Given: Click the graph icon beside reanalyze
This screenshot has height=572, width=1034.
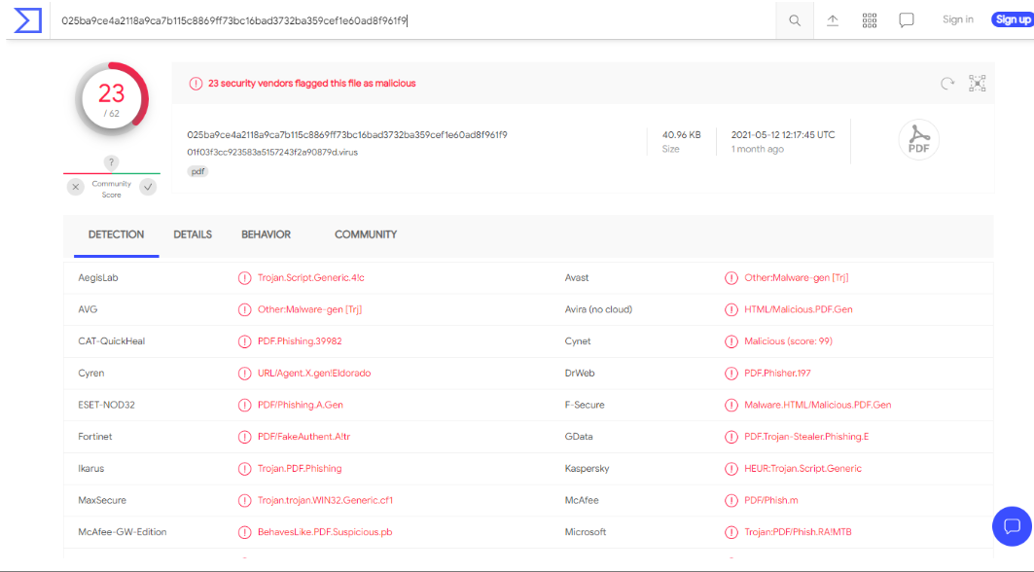Looking at the screenshot, I should tap(978, 84).
